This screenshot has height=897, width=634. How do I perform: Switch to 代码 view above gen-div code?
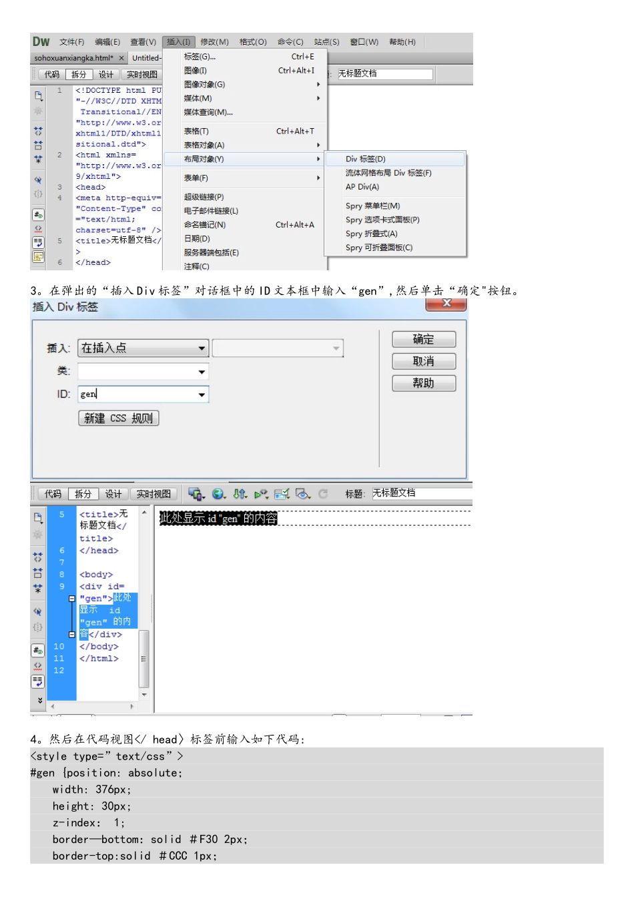coord(53,494)
